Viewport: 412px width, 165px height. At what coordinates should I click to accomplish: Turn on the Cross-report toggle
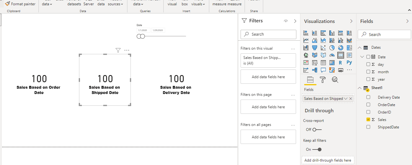(x=317, y=130)
